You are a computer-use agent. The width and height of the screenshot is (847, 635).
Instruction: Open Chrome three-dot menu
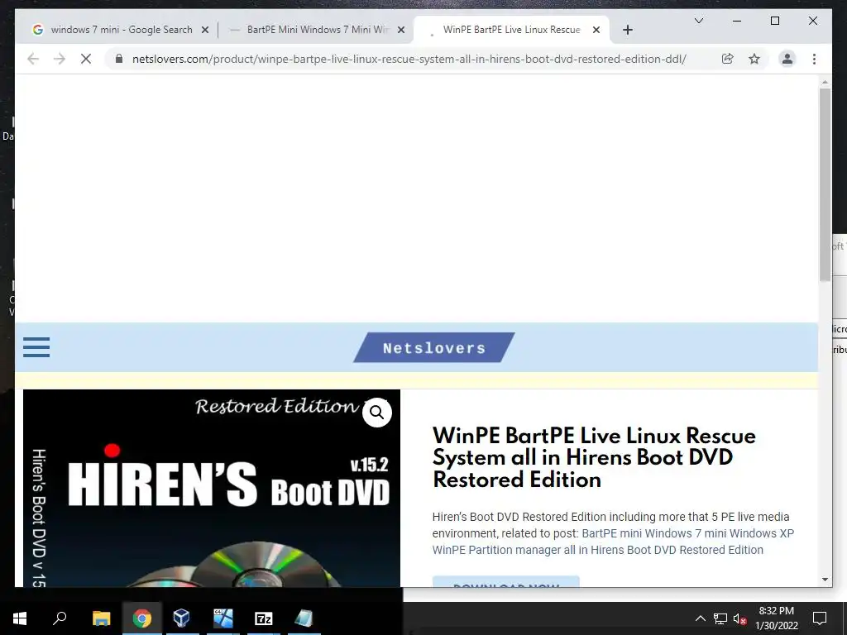click(814, 59)
